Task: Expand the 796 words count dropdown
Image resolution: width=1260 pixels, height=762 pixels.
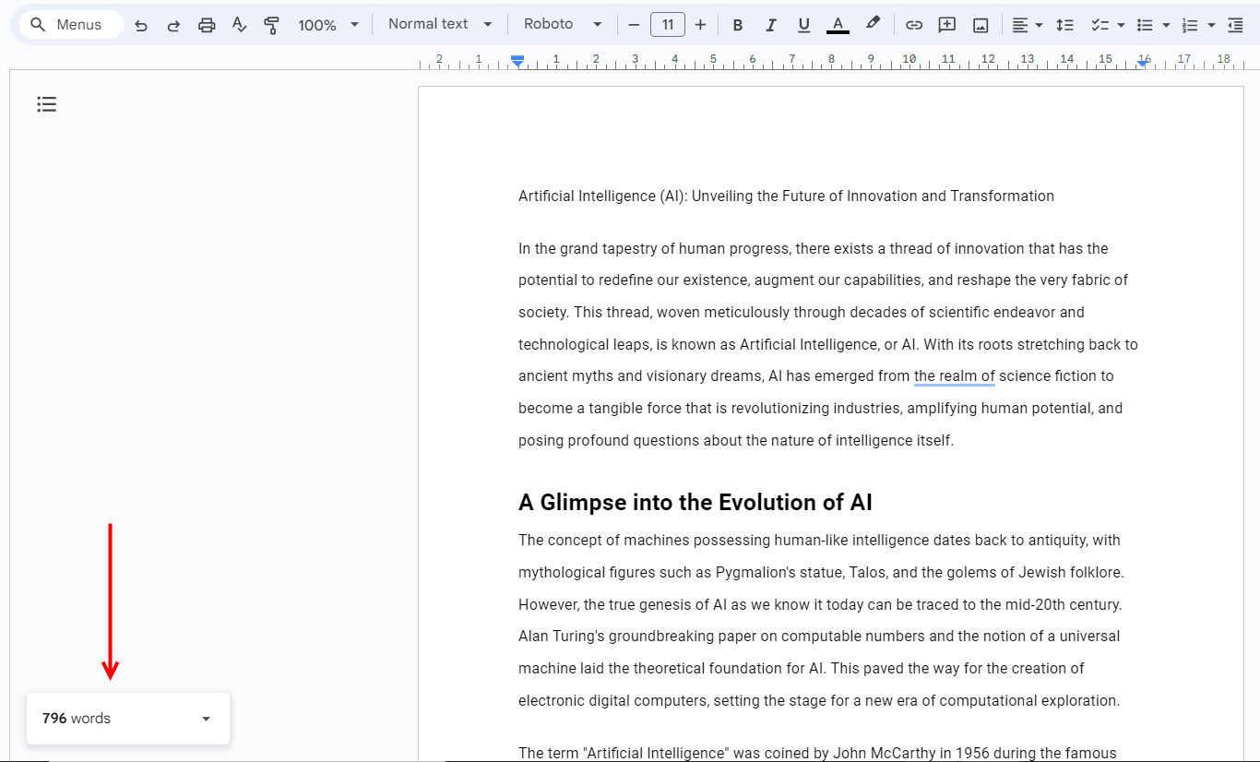Action: [206, 719]
